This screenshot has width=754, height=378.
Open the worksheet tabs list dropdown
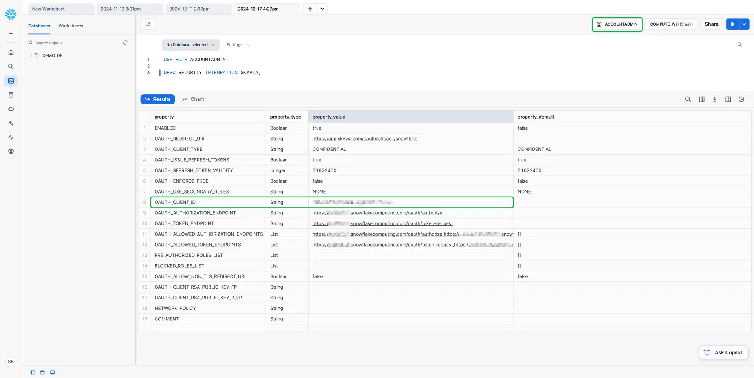point(322,9)
